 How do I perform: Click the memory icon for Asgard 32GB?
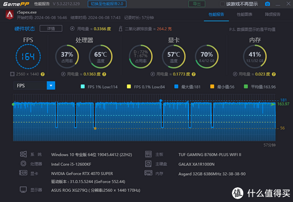tap(148, 173)
